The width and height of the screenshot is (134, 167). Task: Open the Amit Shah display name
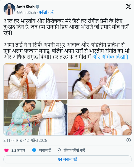click(25, 7)
